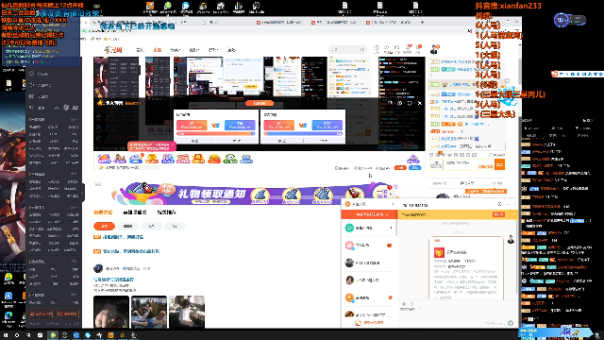Switch to the first red-icon browser tab
The image size is (604, 340).
pyautogui.click(x=279, y=23)
